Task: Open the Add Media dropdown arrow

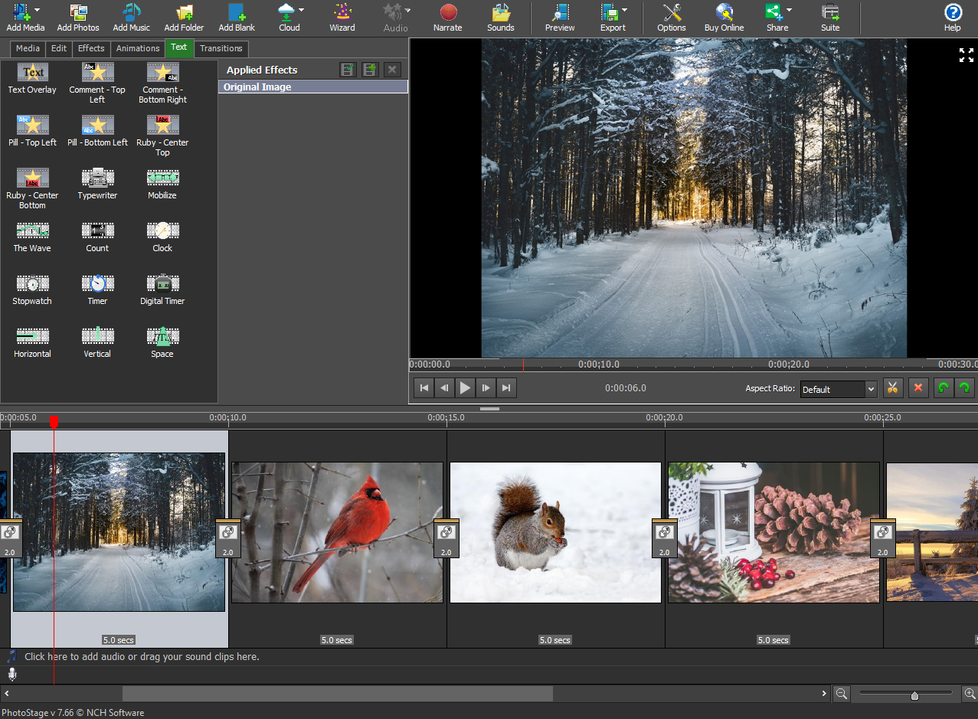Action: click(x=38, y=10)
